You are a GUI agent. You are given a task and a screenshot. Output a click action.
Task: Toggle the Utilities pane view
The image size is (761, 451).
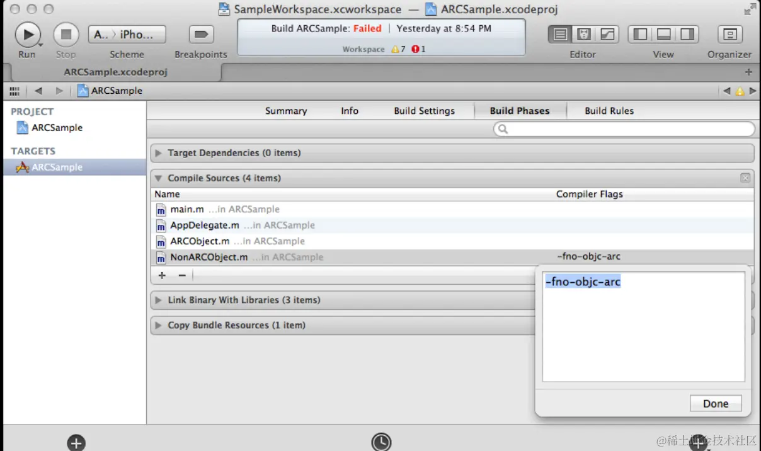[x=687, y=35]
